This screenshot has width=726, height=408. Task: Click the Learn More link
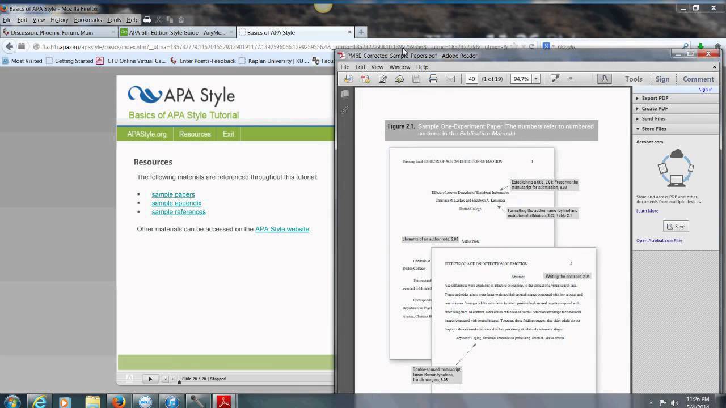(x=647, y=211)
